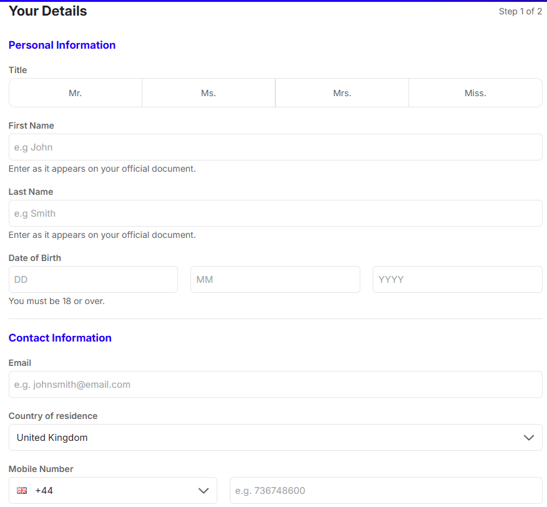The image size is (547, 507).
Task: Click the Contact Information heading
Action: (60, 338)
